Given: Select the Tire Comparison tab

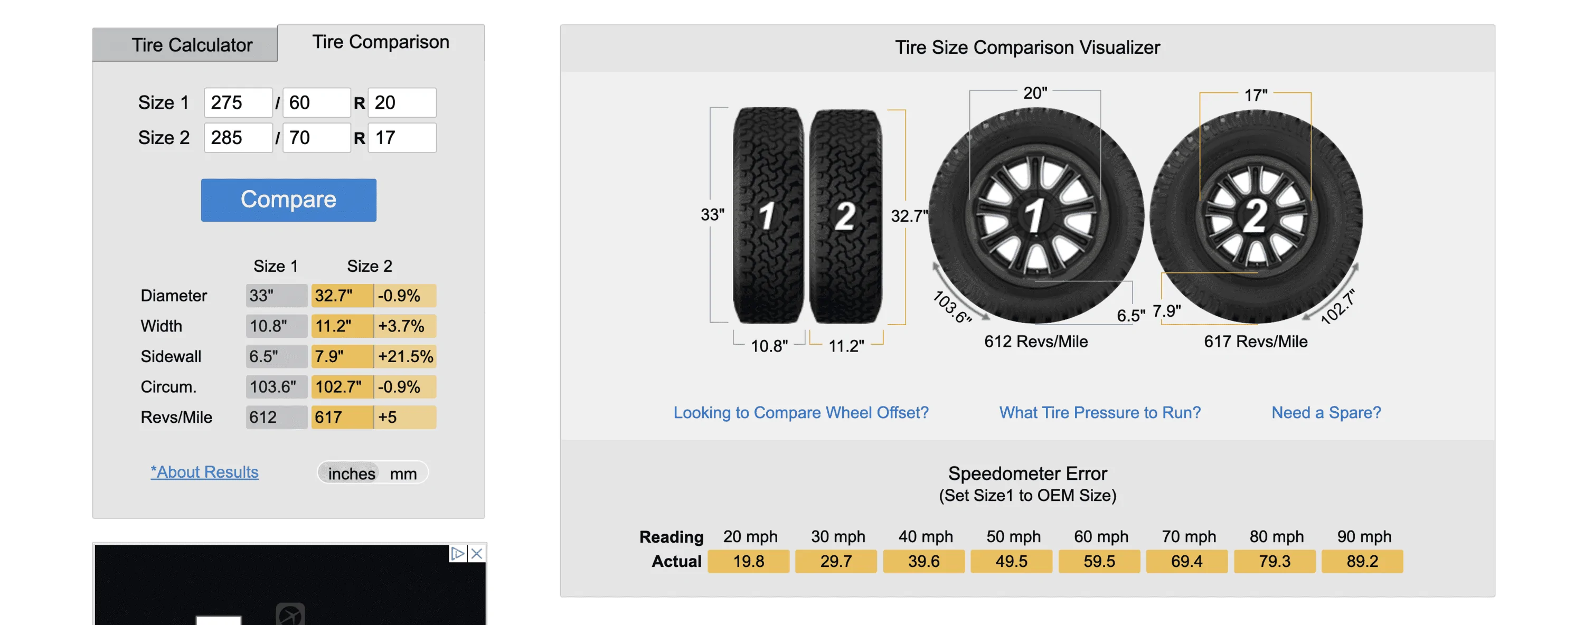Looking at the screenshot, I should pos(381,42).
